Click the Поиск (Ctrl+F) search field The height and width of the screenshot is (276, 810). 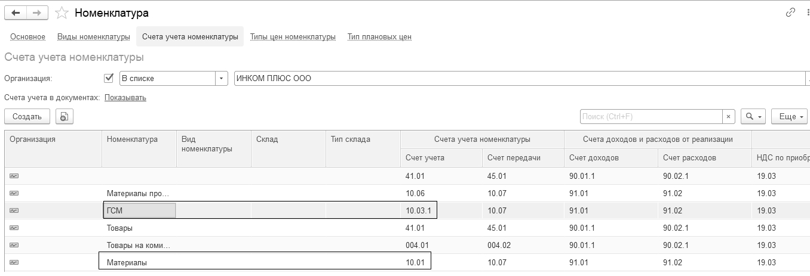tap(651, 117)
